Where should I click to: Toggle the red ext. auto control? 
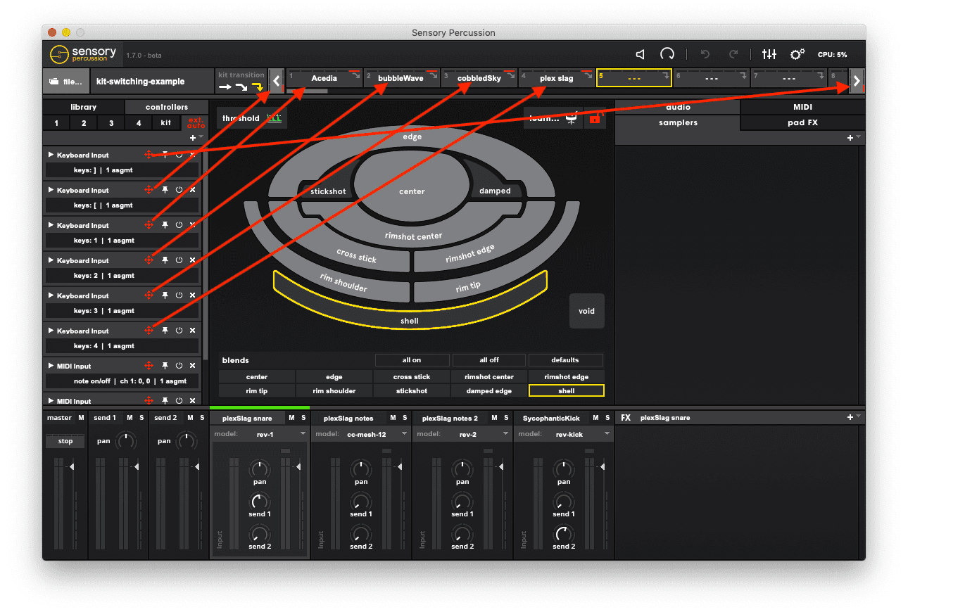click(195, 122)
